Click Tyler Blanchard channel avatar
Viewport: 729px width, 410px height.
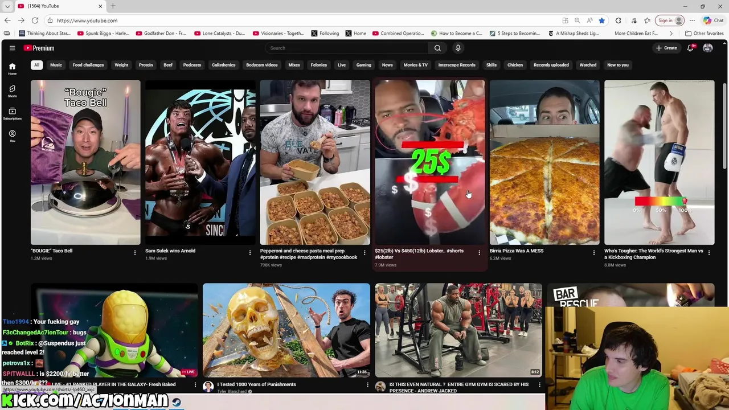tap(208, 387)
